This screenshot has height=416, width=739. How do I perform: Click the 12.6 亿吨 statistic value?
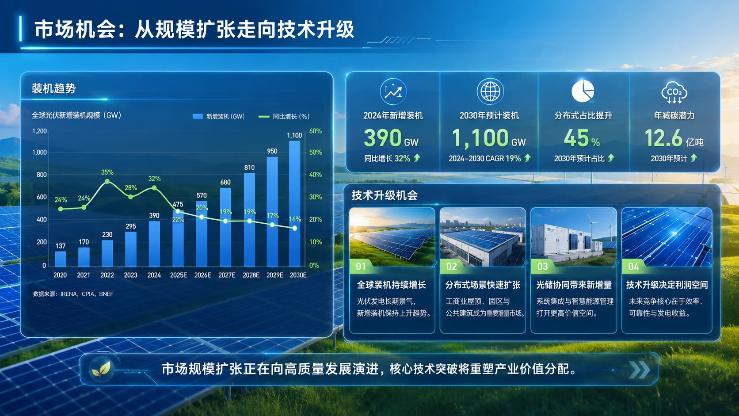point(674,138)
